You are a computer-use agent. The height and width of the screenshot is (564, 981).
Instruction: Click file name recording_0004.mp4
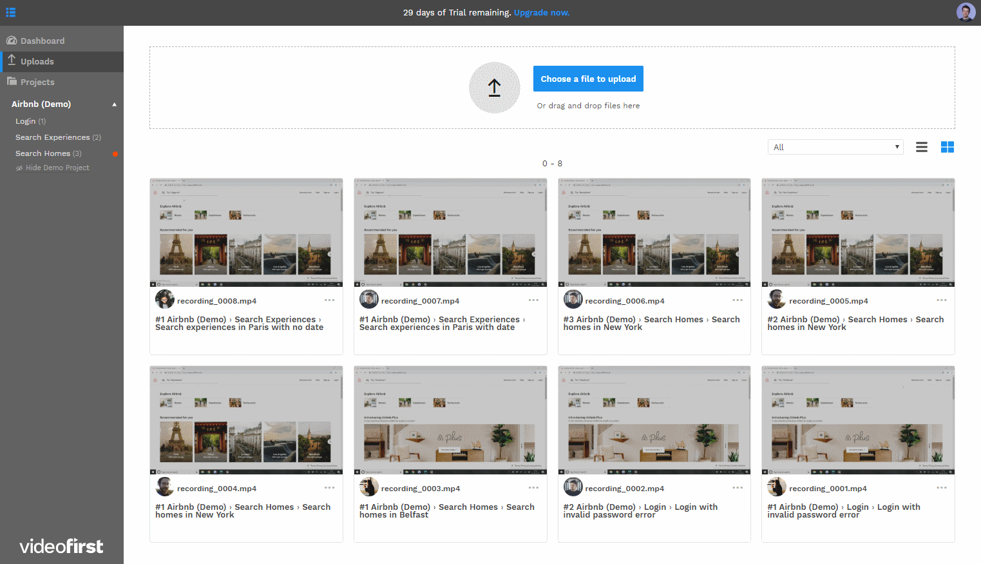point(216,489)
